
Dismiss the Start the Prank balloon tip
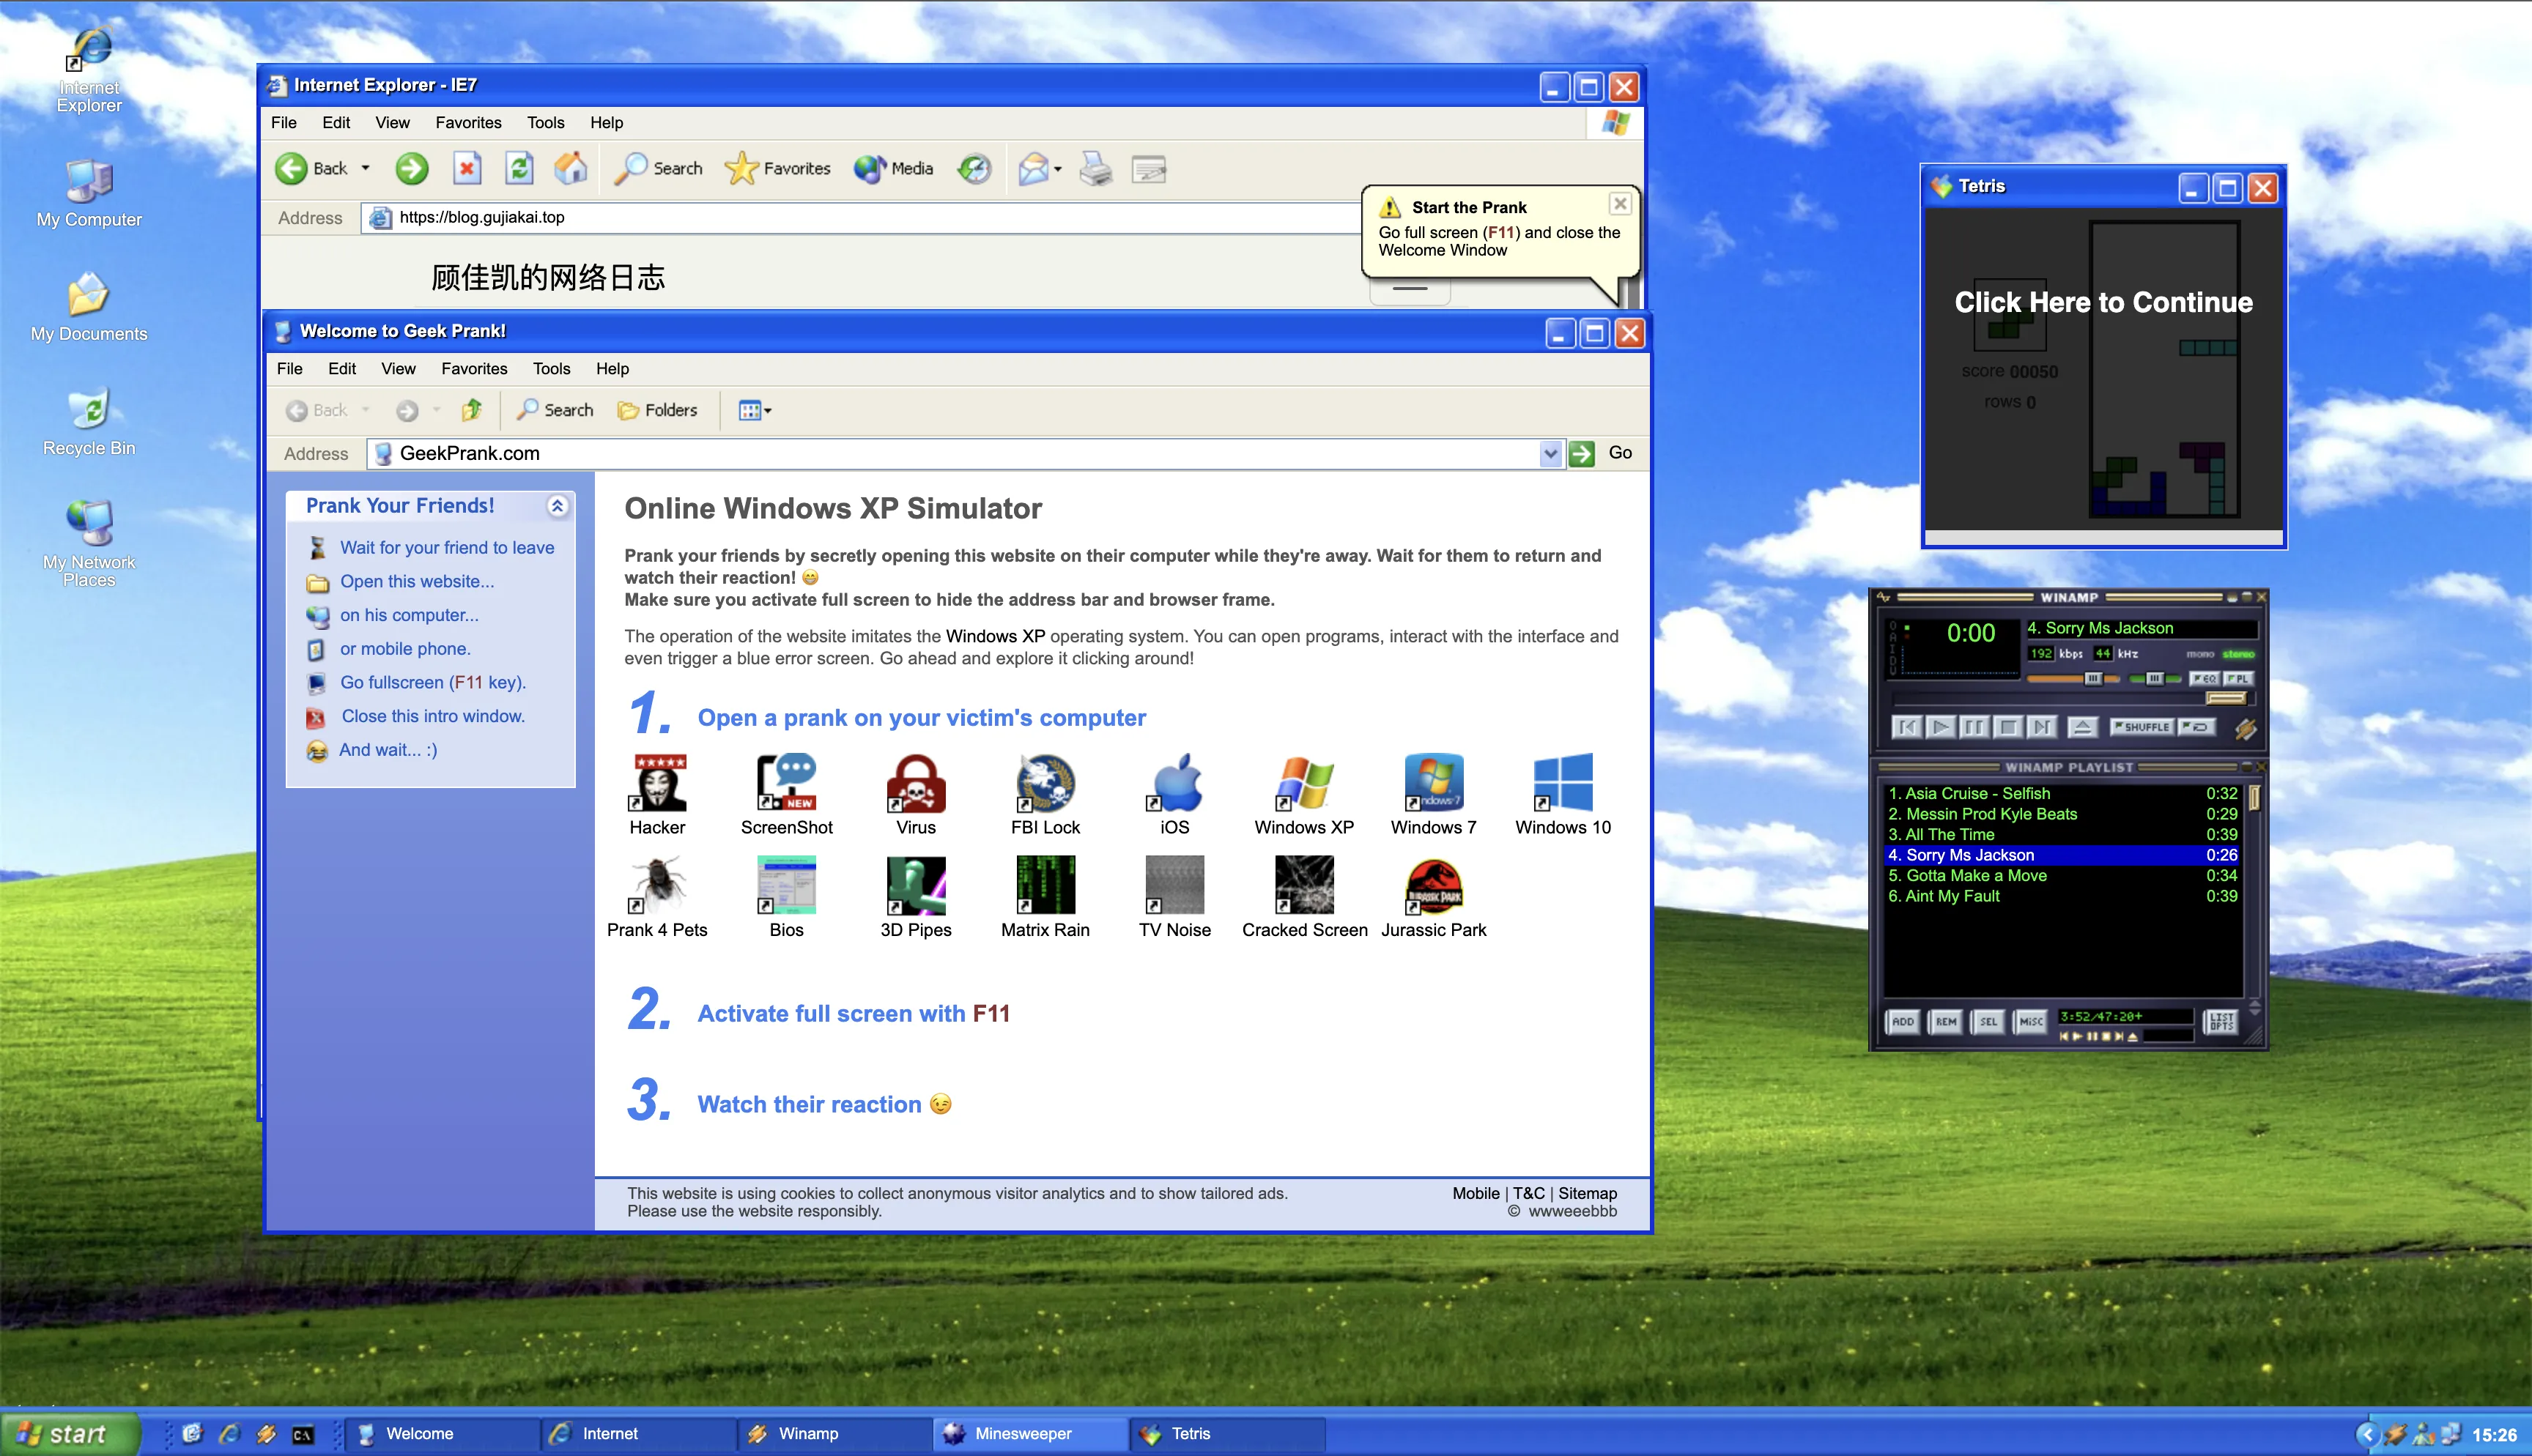point(1620,204)
